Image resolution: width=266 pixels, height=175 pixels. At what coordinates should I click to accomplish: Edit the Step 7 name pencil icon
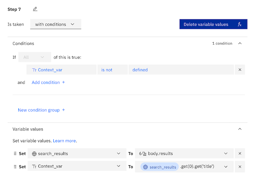tap(35, 9)
